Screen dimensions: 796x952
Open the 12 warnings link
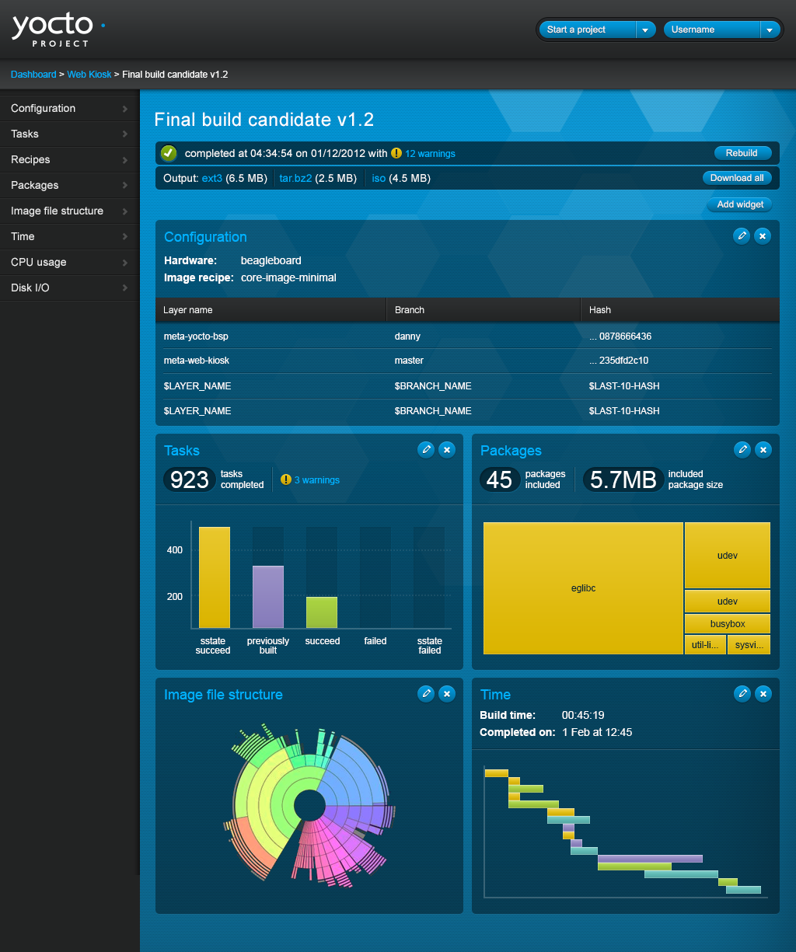pos(430,154)
